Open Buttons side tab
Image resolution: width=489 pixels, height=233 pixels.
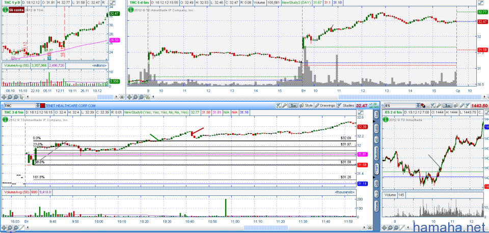pos(377,154)
